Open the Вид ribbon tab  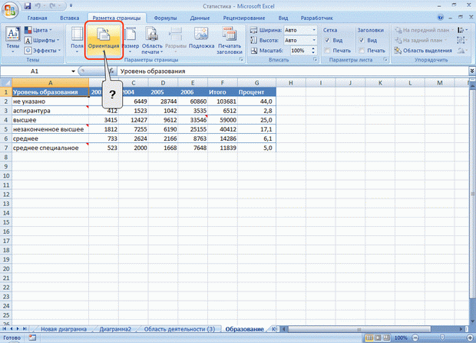point(283,18)
